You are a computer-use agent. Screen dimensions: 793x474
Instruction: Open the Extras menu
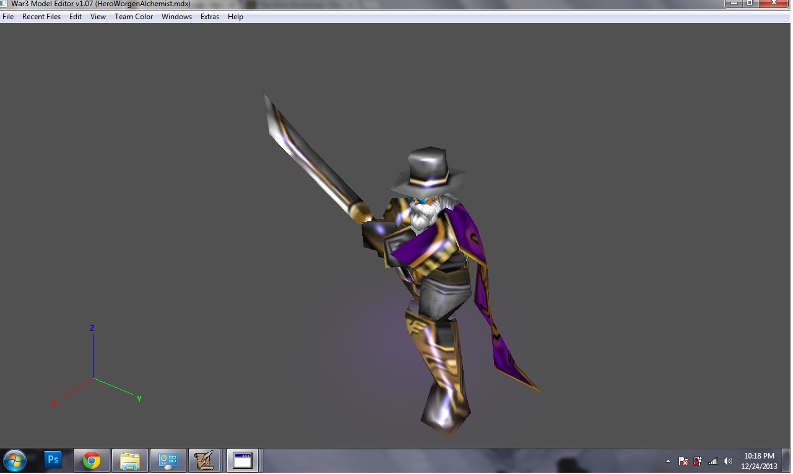[x=210, y=17]
